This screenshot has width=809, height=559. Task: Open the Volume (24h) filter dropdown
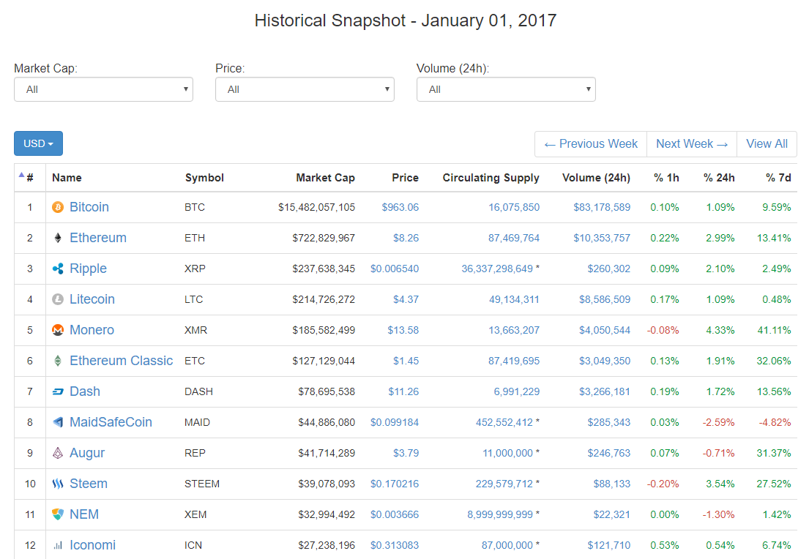506,89
